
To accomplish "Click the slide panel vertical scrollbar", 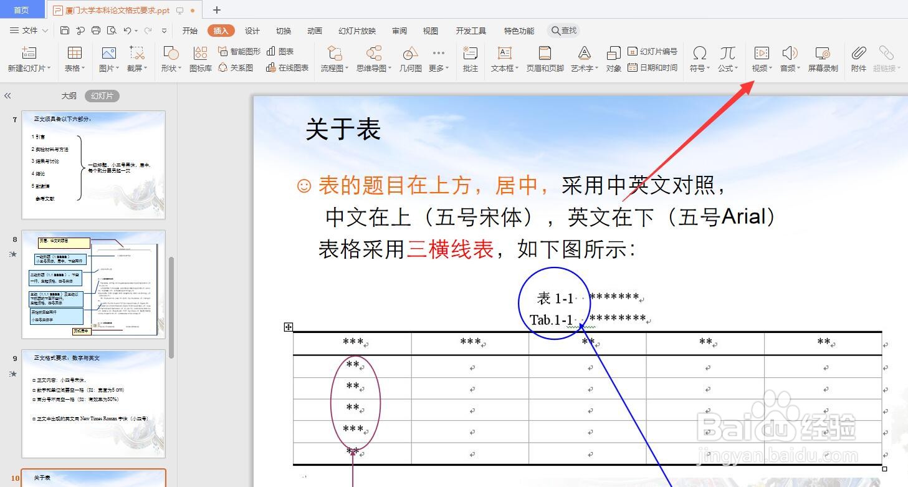I will (171, 307).
